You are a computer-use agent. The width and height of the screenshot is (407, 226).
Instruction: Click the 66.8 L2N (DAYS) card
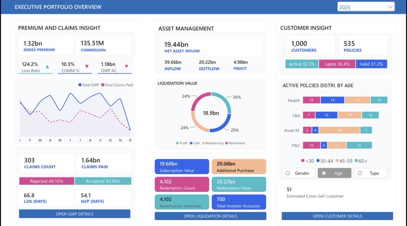tap(46, 198)
